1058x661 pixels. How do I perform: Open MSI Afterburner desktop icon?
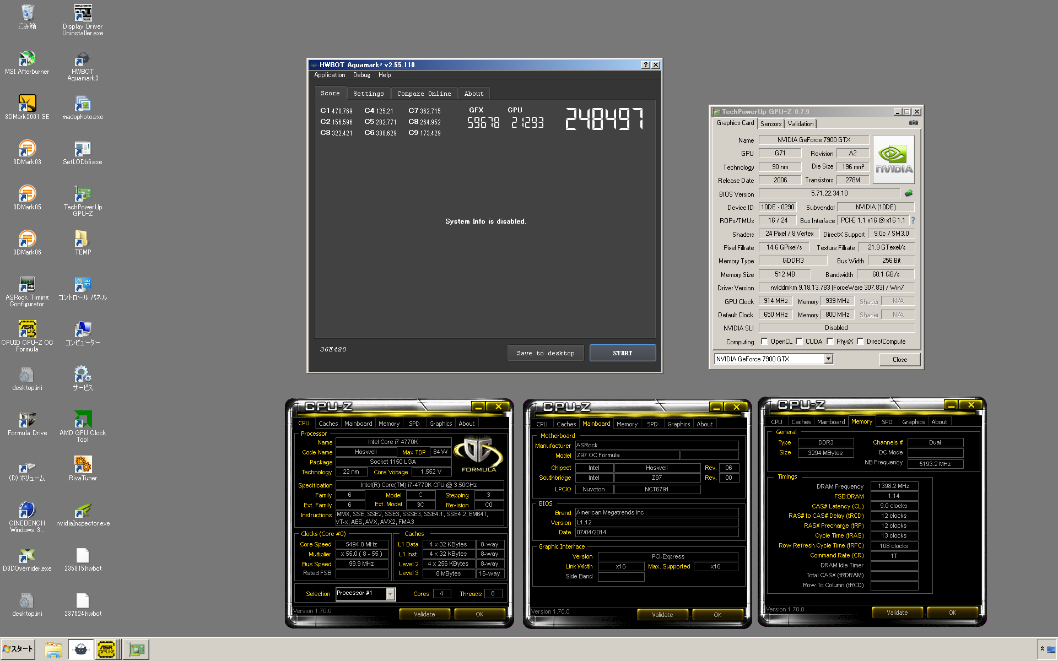coord(27,63)
